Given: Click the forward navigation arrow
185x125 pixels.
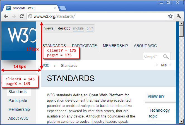Looking at the screenshot, I should (14, 16).
